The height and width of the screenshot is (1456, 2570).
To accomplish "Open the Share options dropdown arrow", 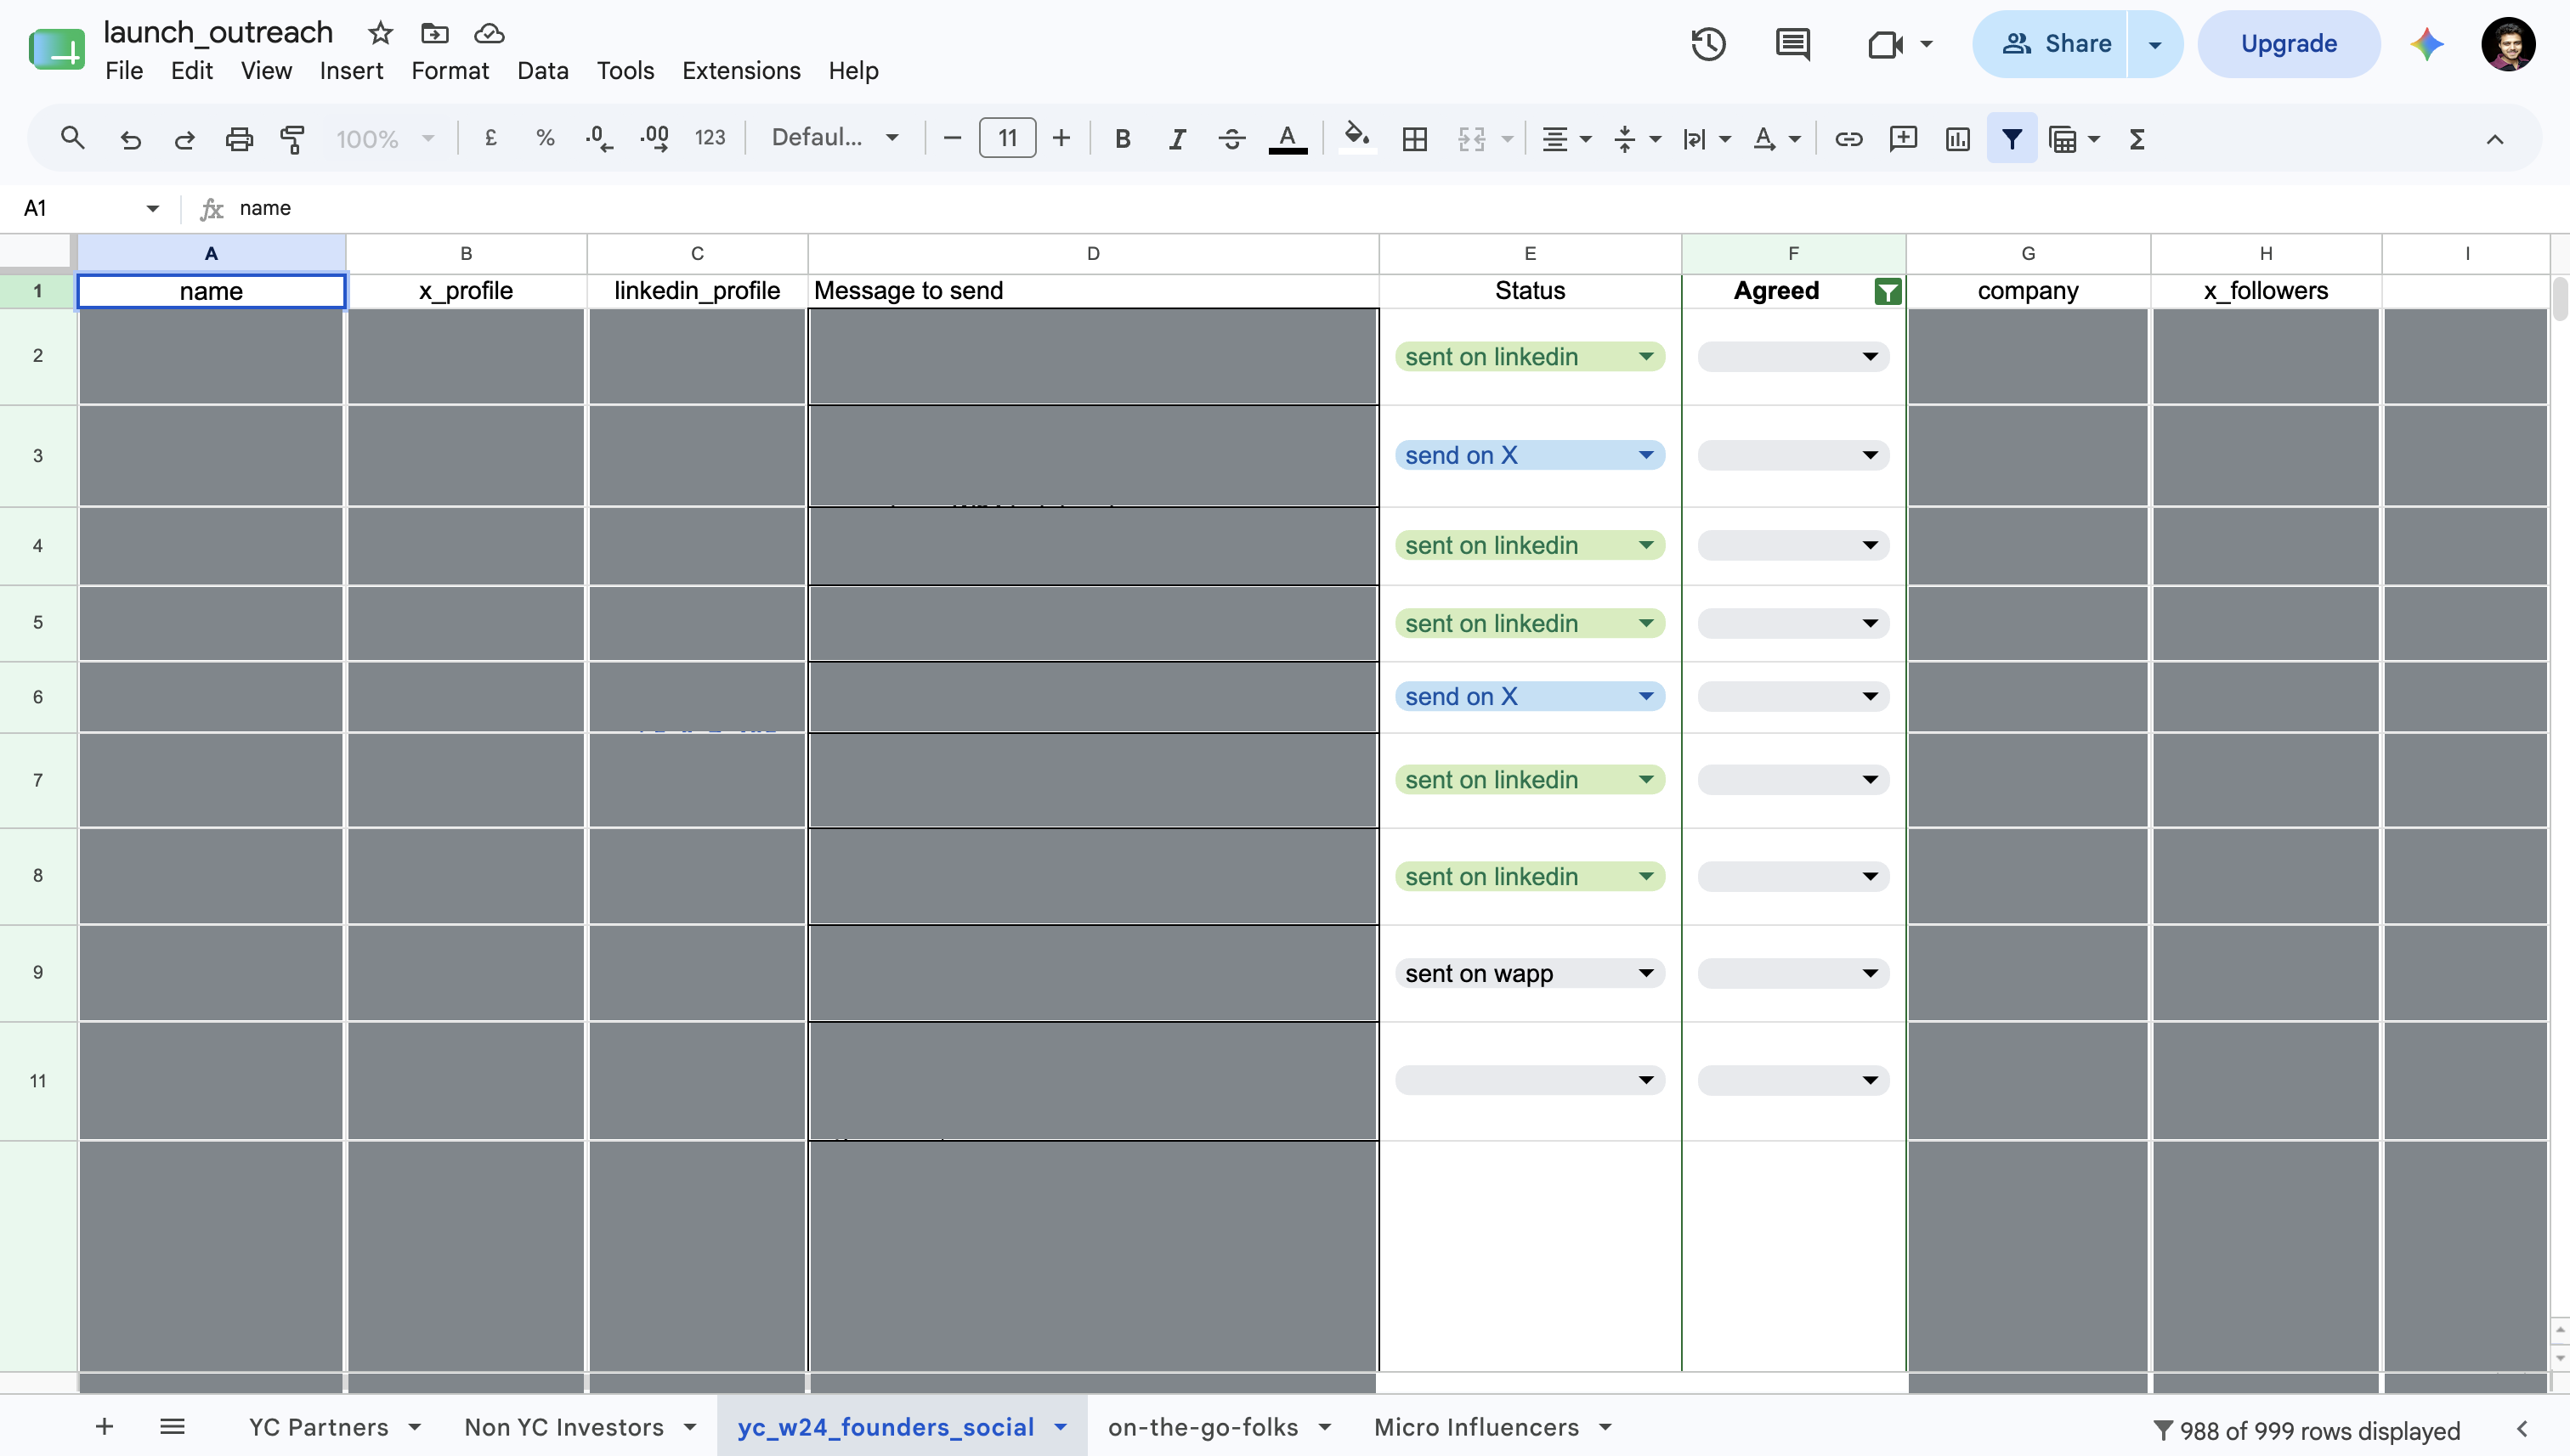I will pyautogui.click(x=2154, y=44).
